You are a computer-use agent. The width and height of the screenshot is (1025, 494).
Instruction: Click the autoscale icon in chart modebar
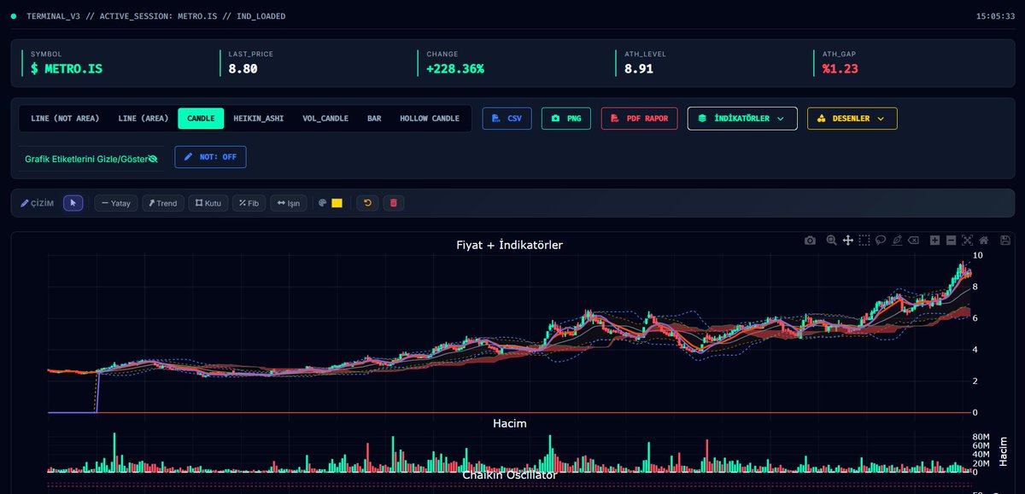point(968,241)
